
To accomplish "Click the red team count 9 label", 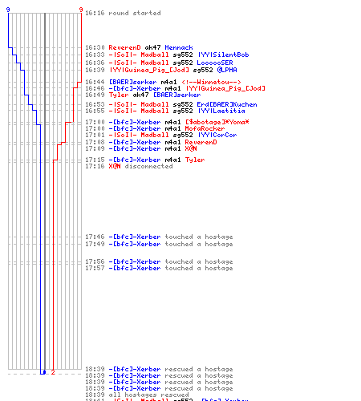I will (x=81, y=10).
